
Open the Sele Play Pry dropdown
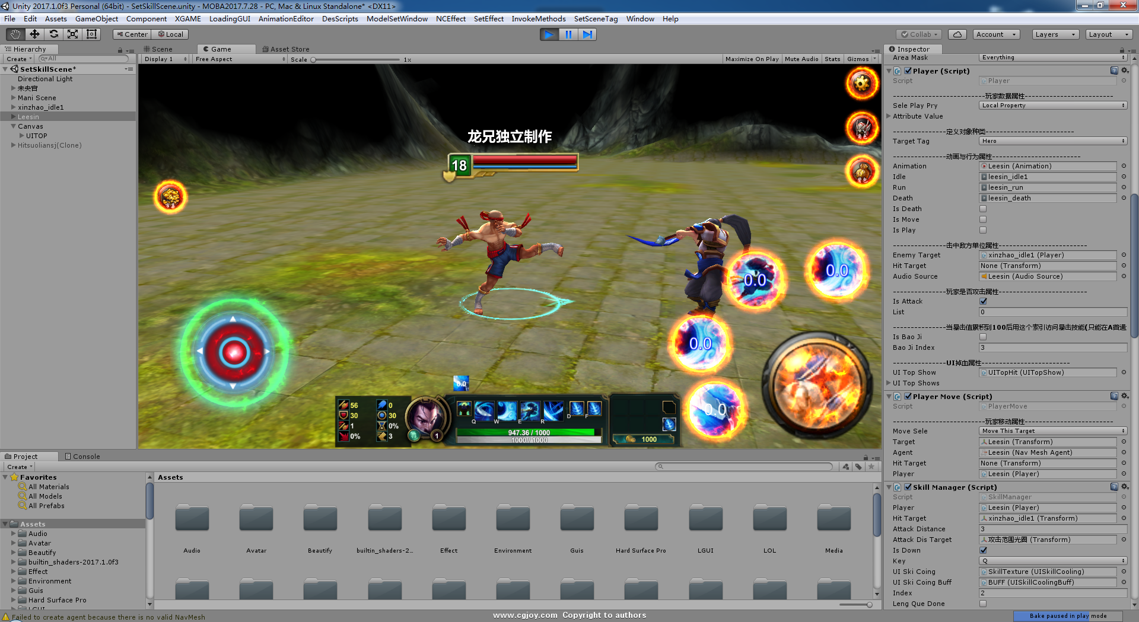click(x=1053, y=106)
